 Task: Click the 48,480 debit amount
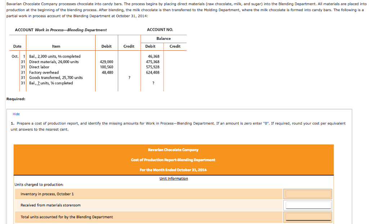107,73
